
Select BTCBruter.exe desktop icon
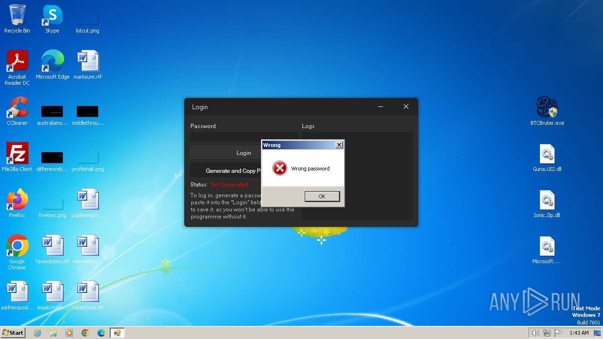click(x=547, y=111)
